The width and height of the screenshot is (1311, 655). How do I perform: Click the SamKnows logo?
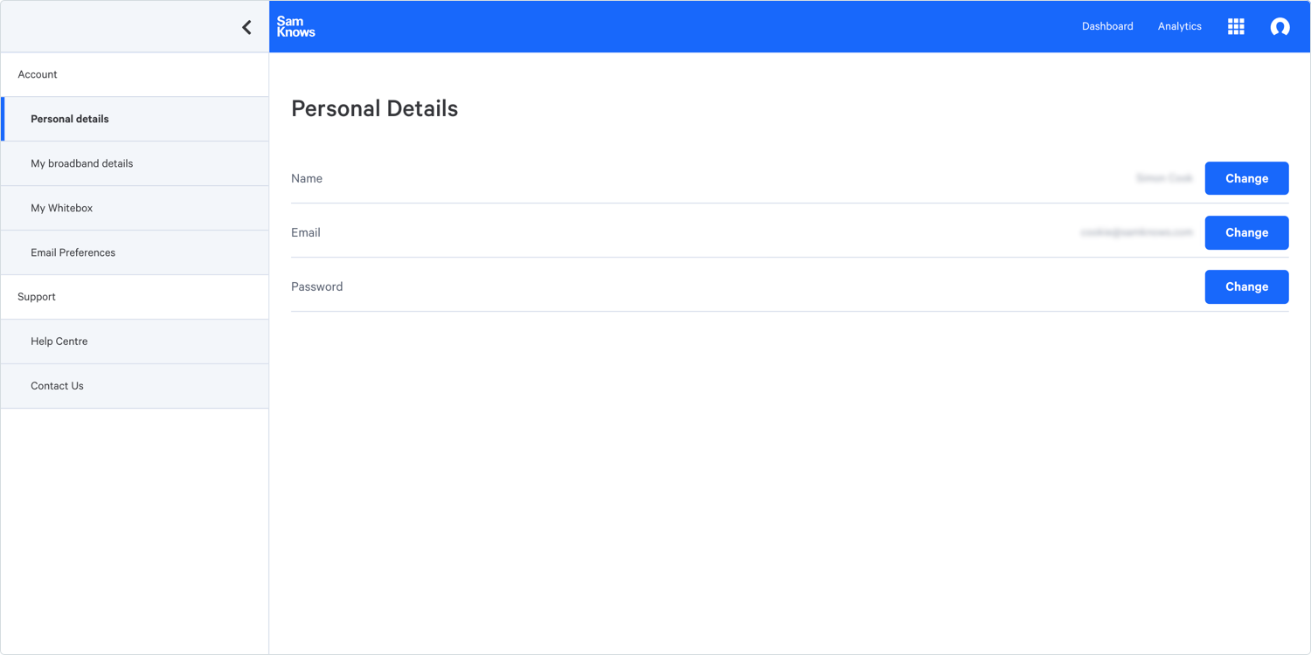(x=295, y=27)
